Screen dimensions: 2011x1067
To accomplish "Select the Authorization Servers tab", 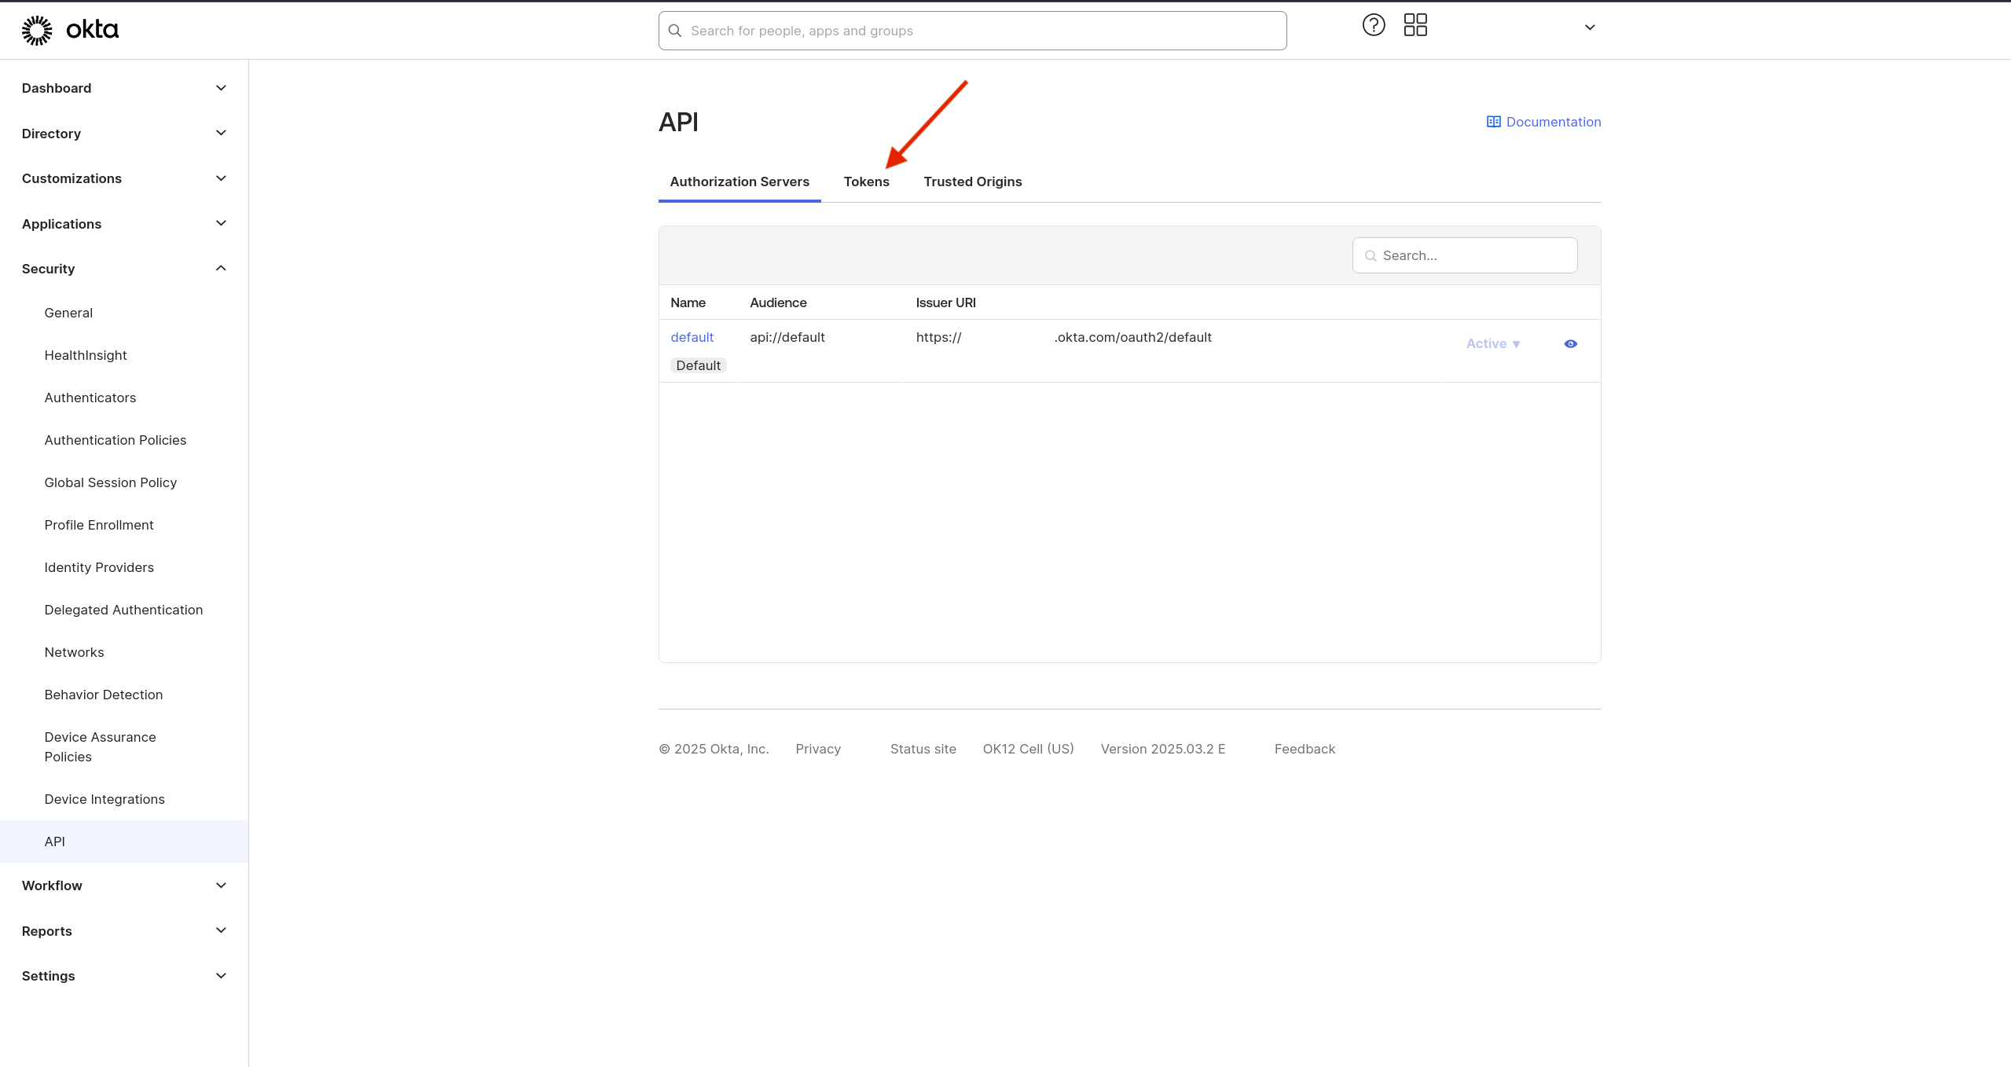I will [739, 181].
